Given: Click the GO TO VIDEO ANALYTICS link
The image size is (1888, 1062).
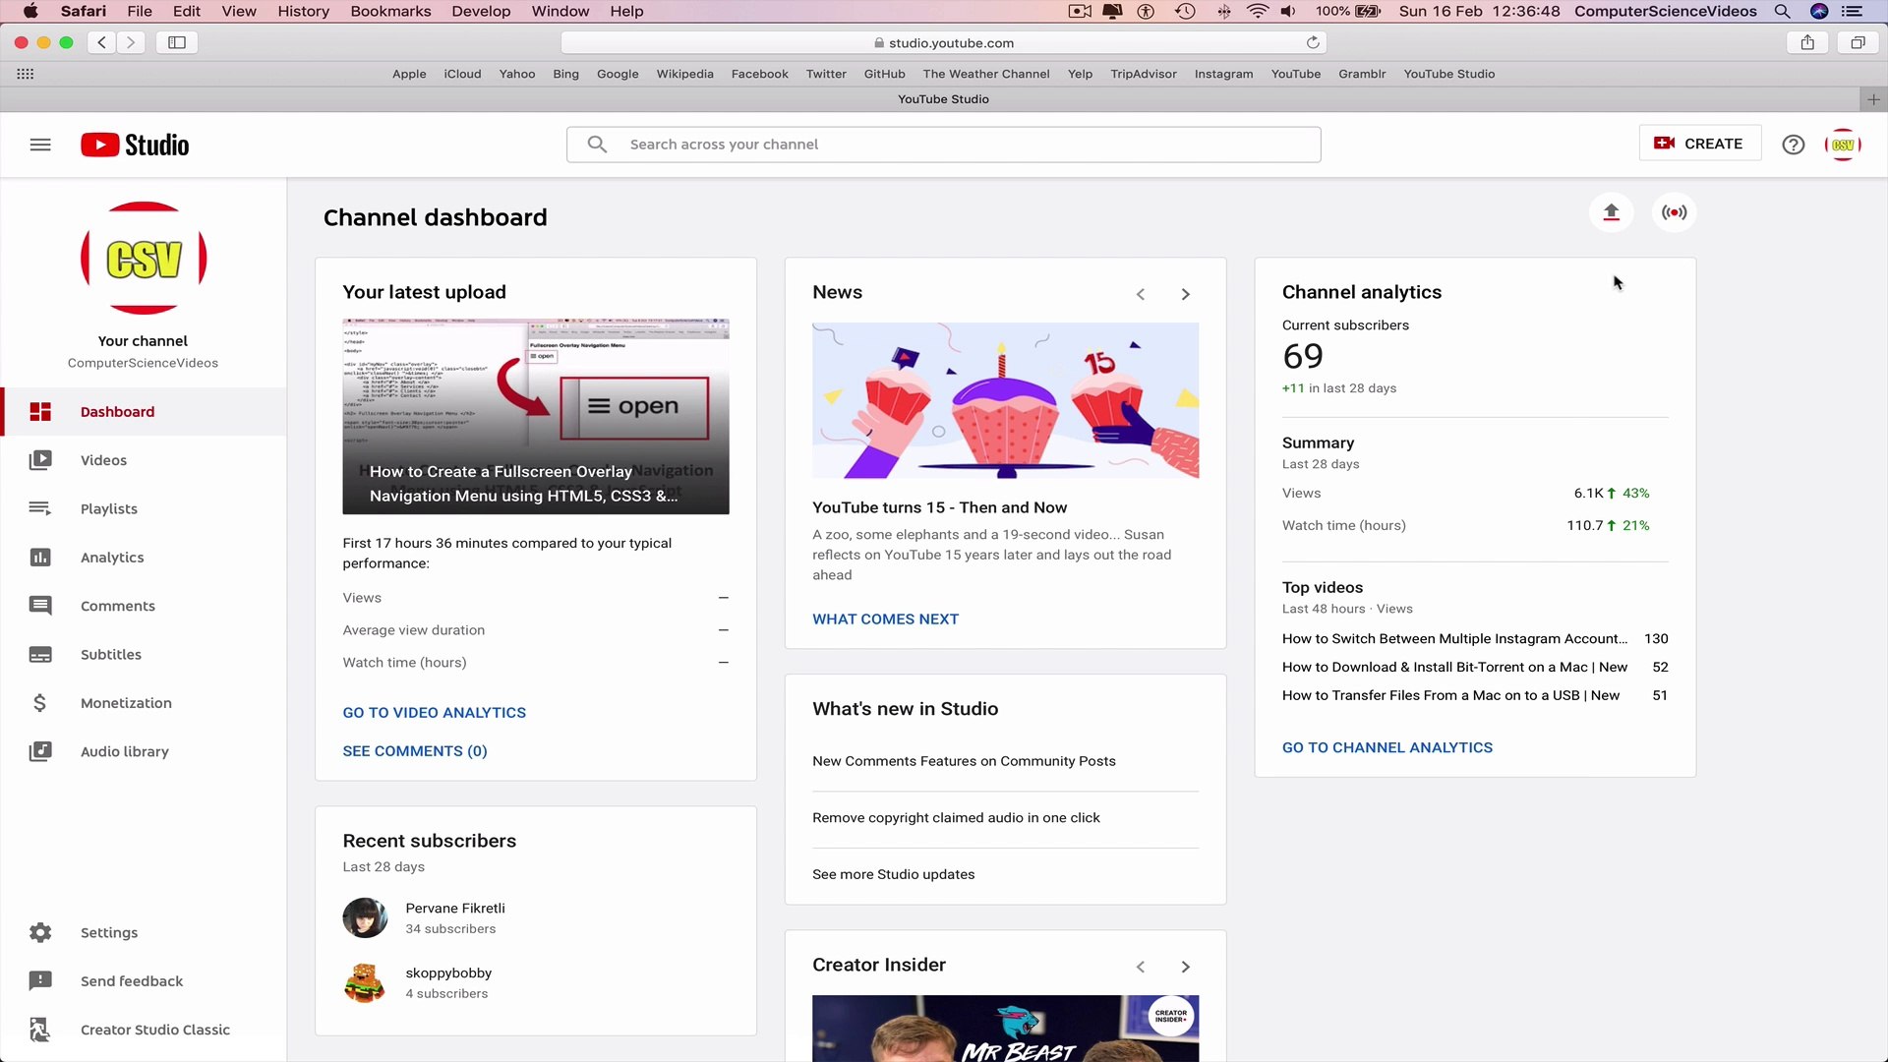Looking at the screenshot, I should [434, 712].
